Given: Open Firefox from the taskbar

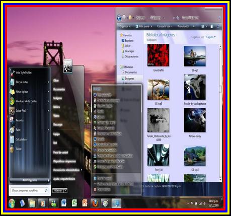Looking at the screenshot, I should point(95,203).
